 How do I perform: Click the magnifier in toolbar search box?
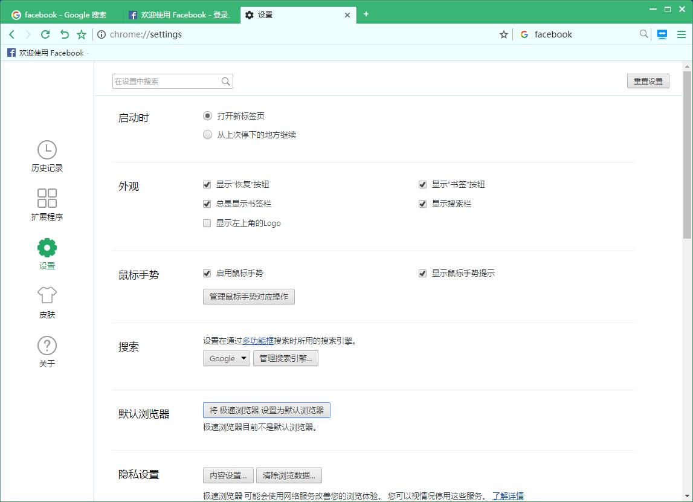click(643, 34)
